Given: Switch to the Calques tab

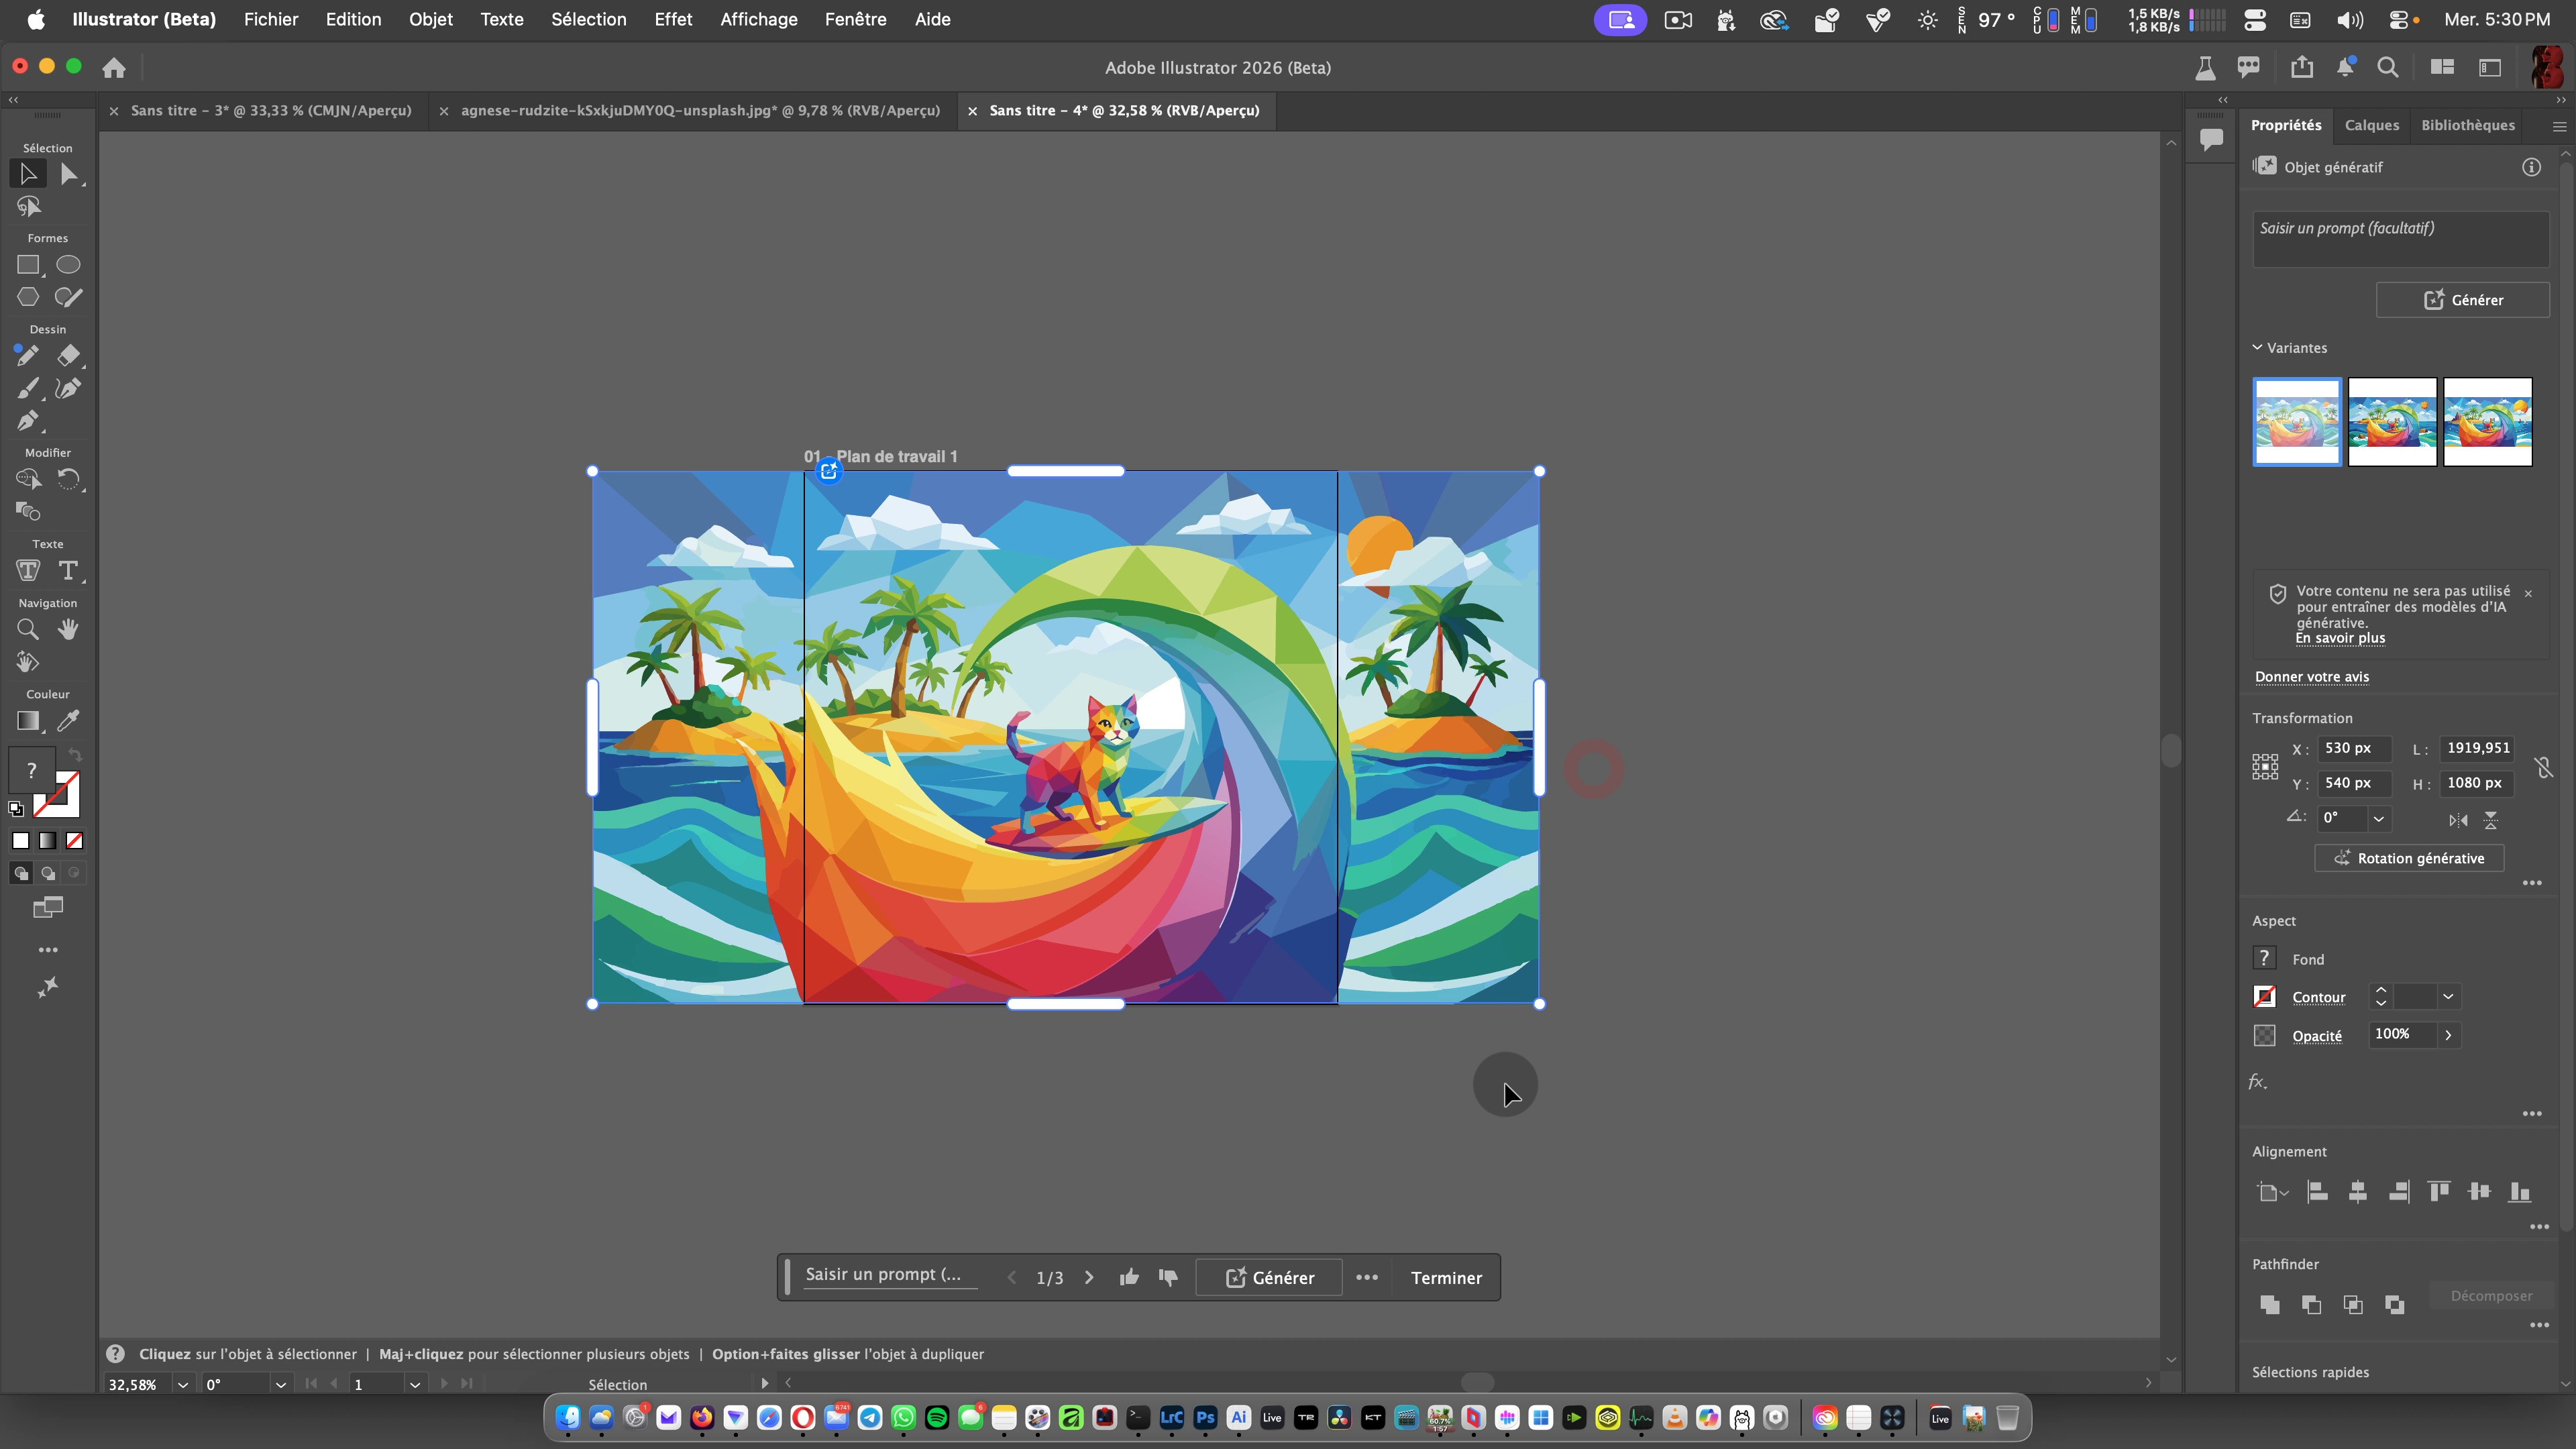Looking at the screenshot, I should [x=2371, y=125].
